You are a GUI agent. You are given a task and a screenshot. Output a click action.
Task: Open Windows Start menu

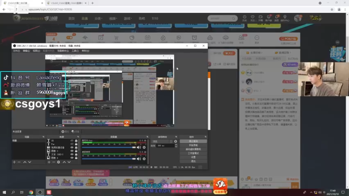pos(4,192)
